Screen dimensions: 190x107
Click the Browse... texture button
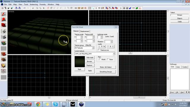coord(90,62)
